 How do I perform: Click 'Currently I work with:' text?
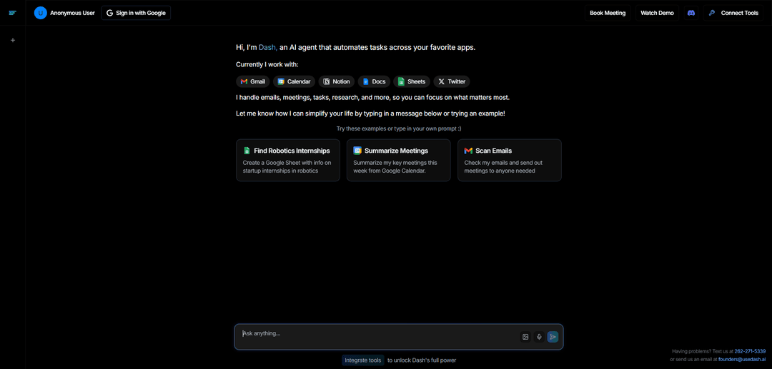[x=267, y=64]
